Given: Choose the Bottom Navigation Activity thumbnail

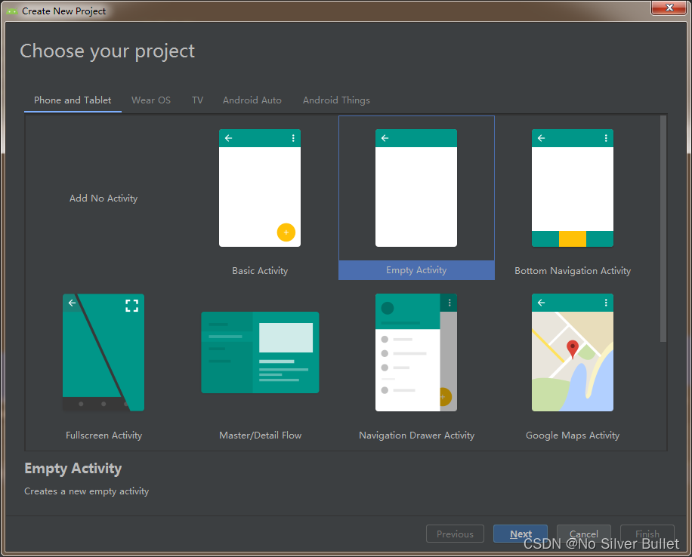Looking at the screenshot, I should tap(573, 188).
